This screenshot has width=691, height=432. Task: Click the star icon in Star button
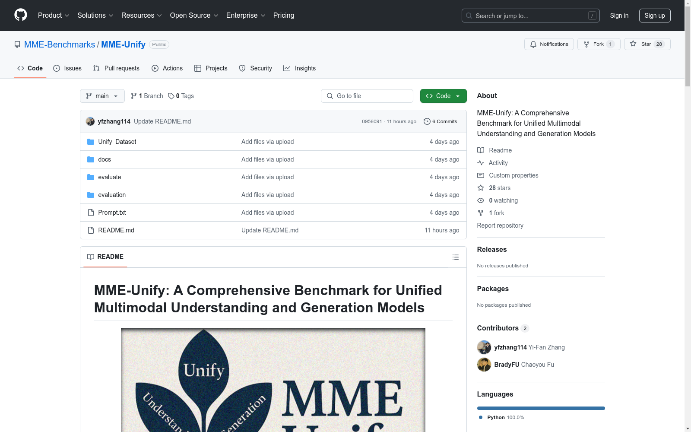tap(633, 44)
